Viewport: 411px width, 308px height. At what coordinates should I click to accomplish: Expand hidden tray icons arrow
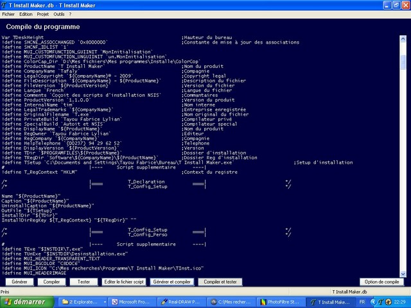point(373,302)
